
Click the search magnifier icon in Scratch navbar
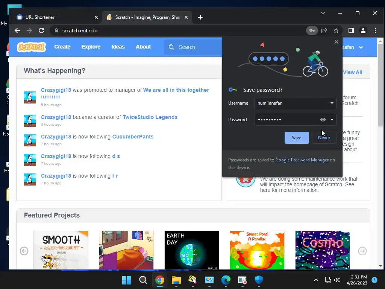(171, 47)
